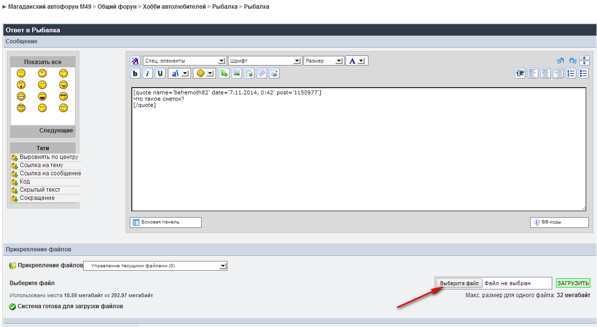597x327 pixels.
Task: Open Управление текущими файлами dropdown
Action: coord(155,266)
